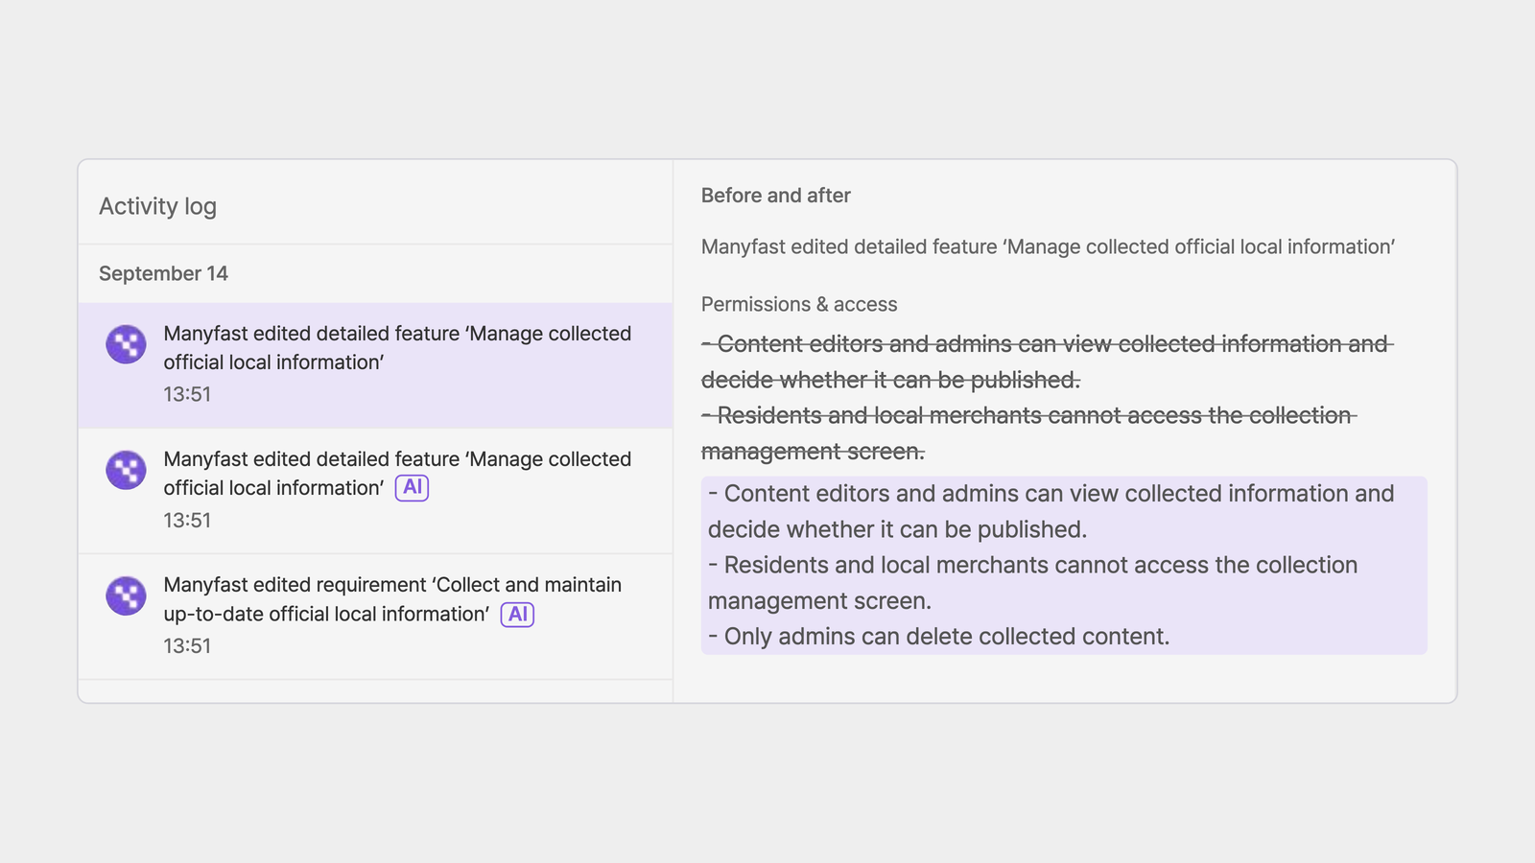
Task: Click the 13:51 timestamp under the requirement entry
Action: (x=187, y=645)
